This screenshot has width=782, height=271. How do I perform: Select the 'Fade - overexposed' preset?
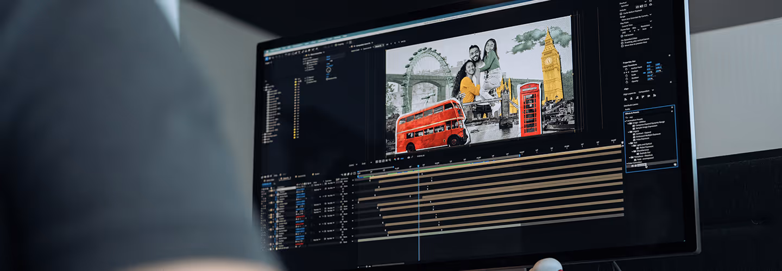coord(646,158)
